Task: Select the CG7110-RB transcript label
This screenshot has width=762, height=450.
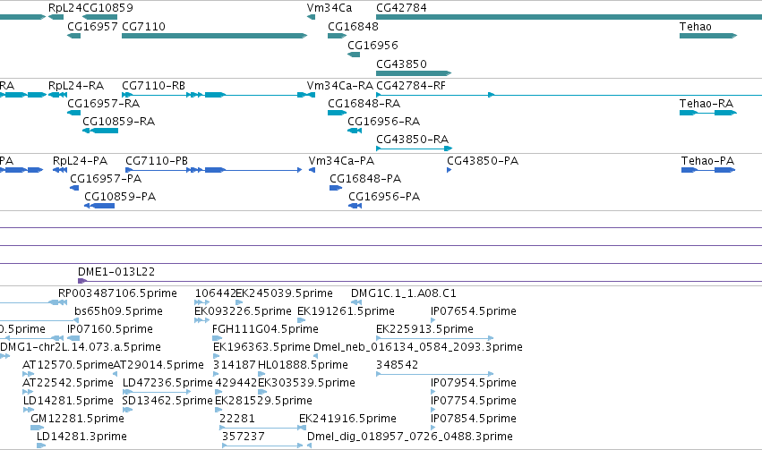Action: pos(154,85)
